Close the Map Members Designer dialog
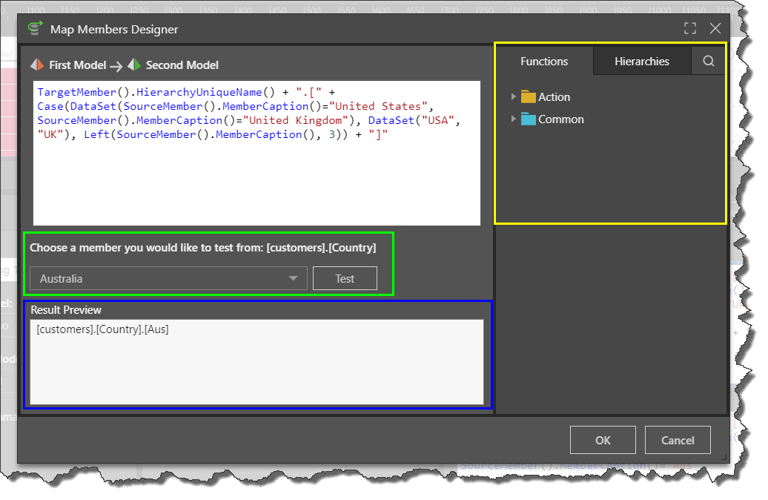 [715, 29]
